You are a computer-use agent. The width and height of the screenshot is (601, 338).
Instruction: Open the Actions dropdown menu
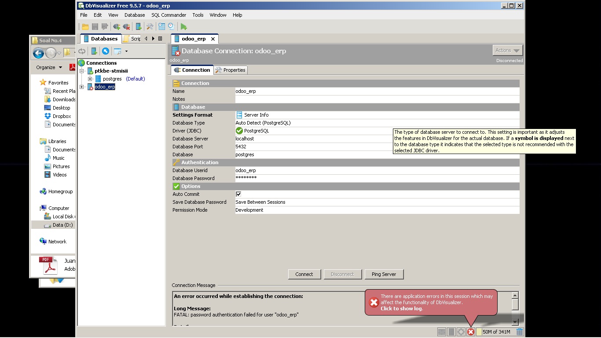tap(508, 51)
